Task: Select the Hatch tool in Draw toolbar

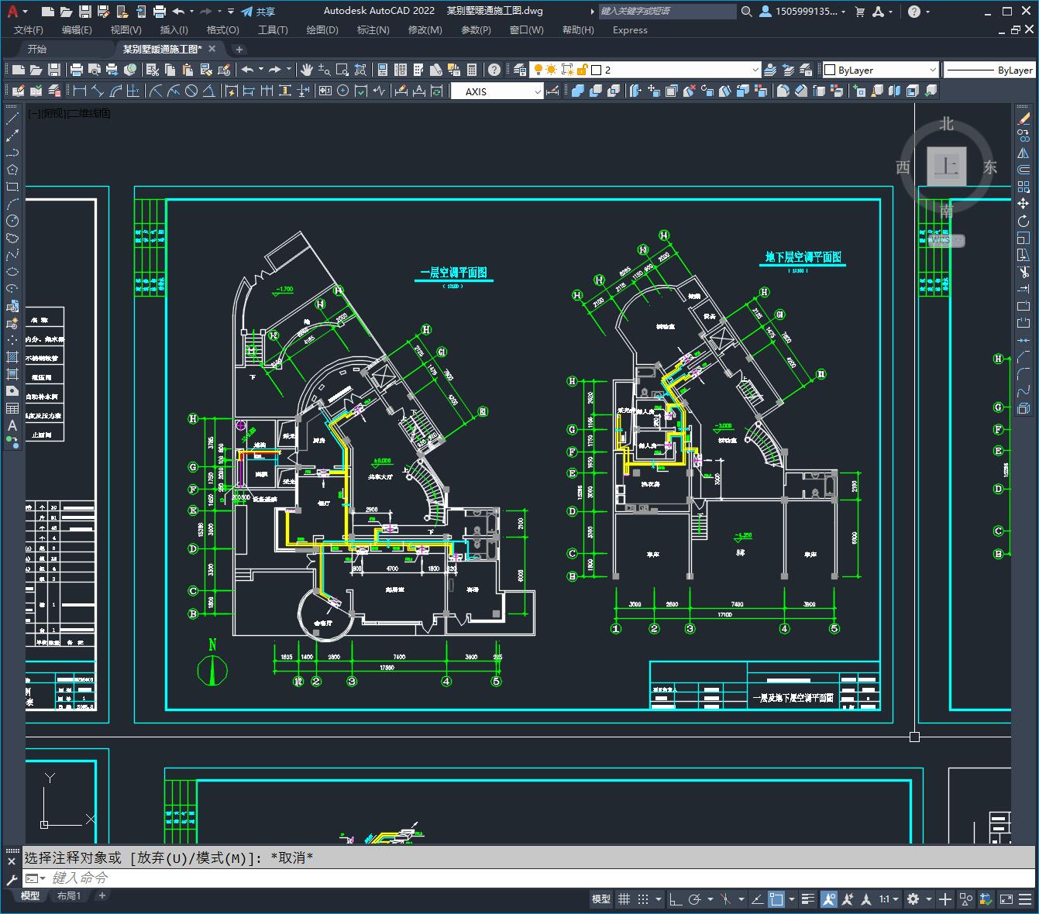Action: [x=12, y=357]
